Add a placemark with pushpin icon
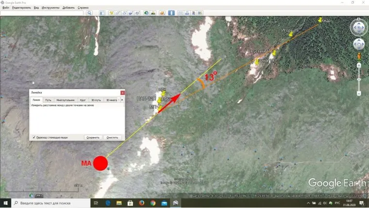The image size is (369, 208). pyautogui.click(x=112, y=13)
